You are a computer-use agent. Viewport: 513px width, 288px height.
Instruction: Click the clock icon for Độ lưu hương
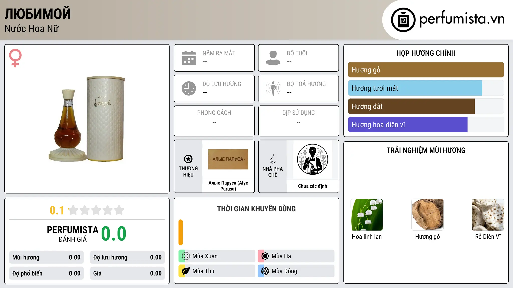pos(189,88)
